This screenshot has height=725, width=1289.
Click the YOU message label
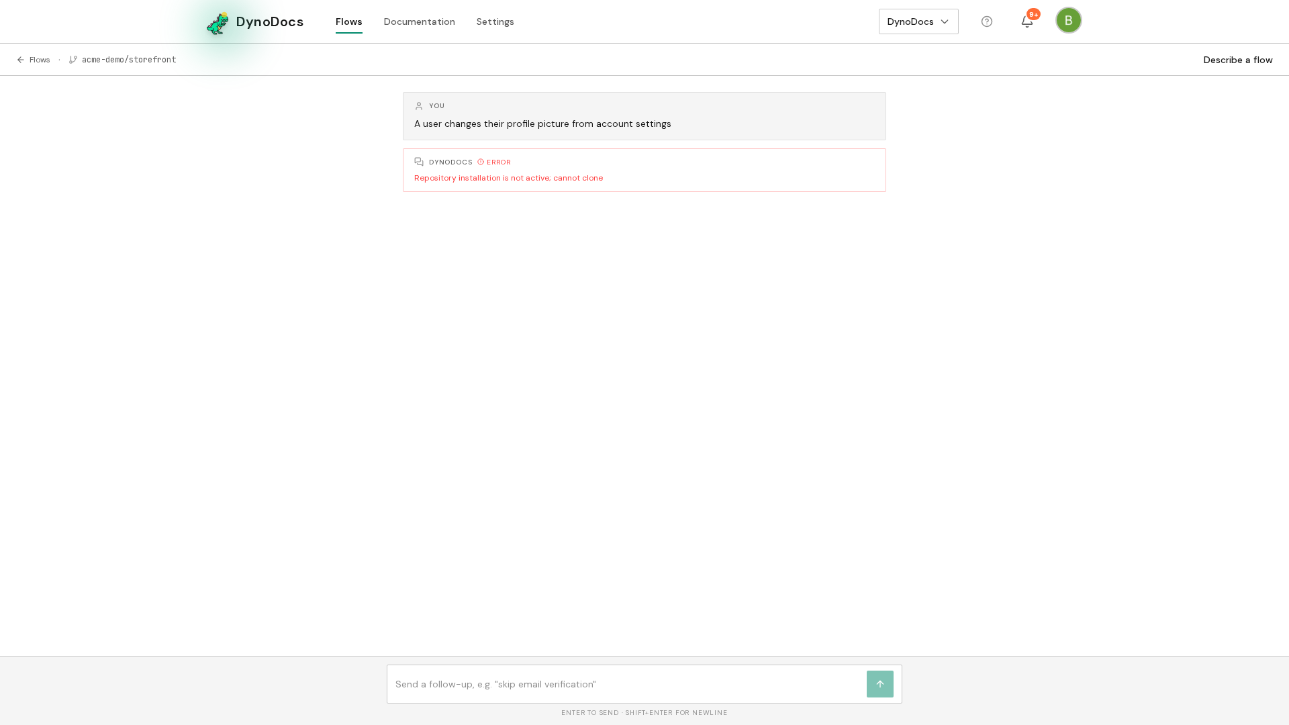pyautogui.click(x=437, y=106)
